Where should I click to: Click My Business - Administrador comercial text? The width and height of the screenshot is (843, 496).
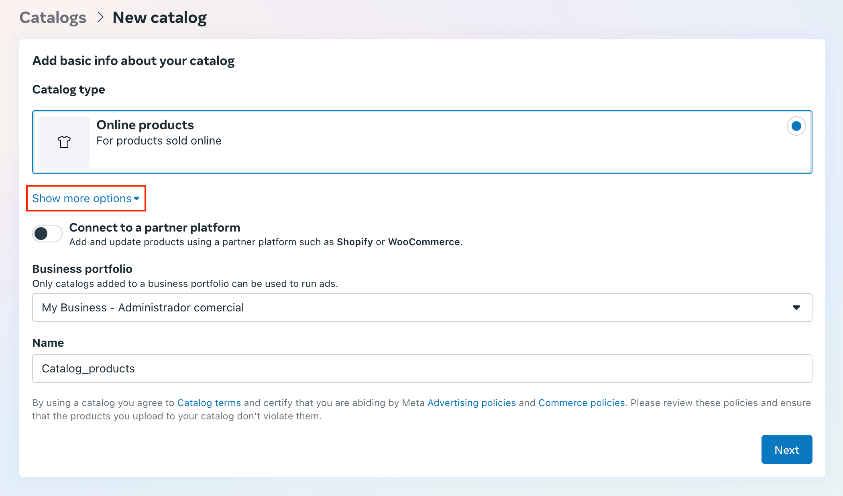(143, 307)
